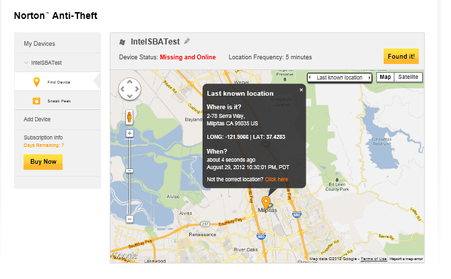
Task: Select Add Device in the sidebar
Action: [37, 119]
